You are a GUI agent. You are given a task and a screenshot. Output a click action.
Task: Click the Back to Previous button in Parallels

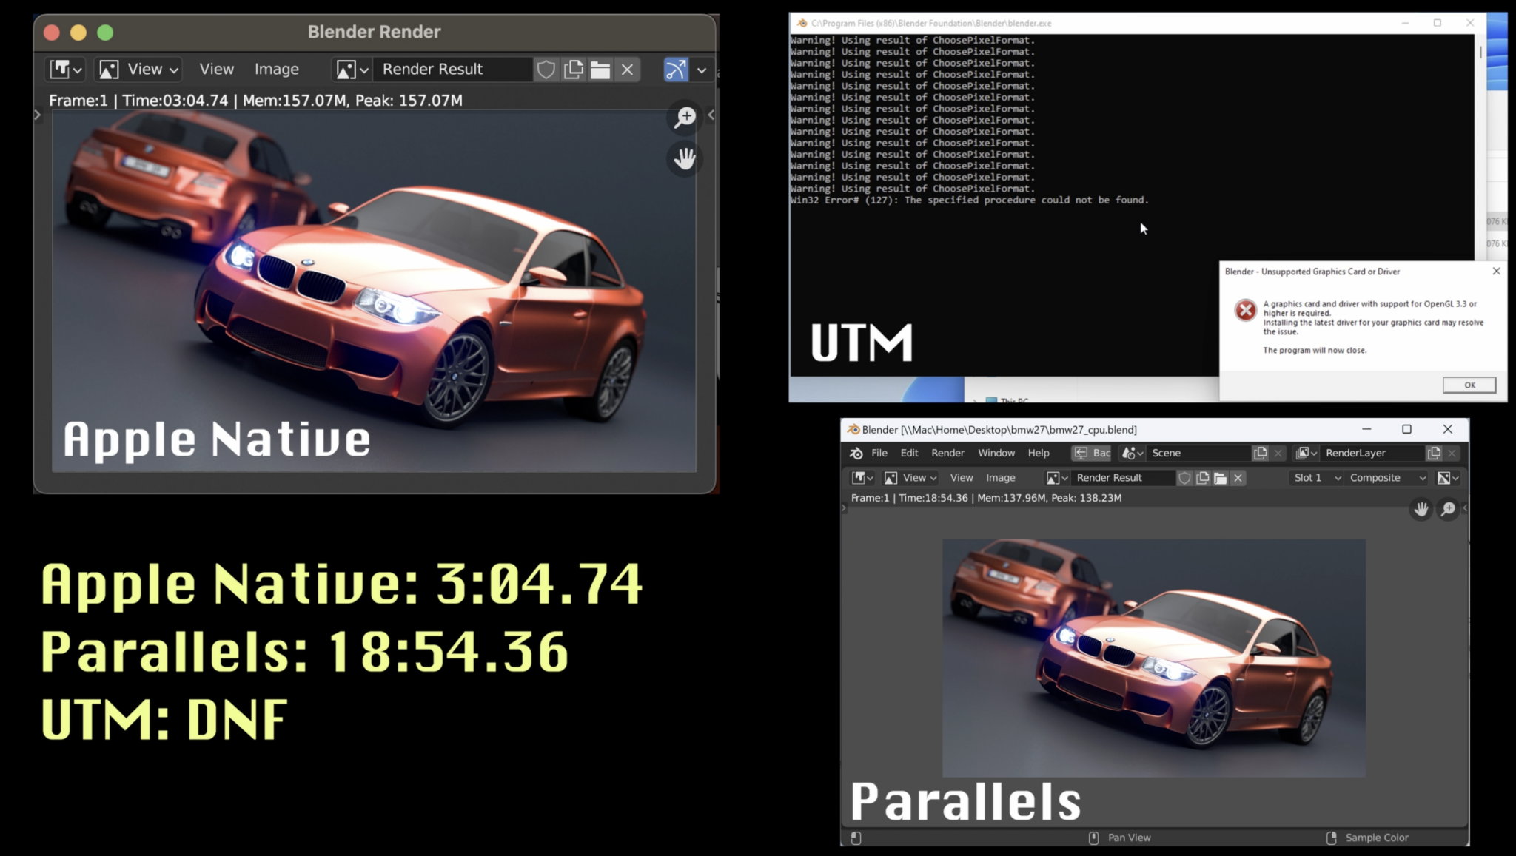[x=1090, y=453]
